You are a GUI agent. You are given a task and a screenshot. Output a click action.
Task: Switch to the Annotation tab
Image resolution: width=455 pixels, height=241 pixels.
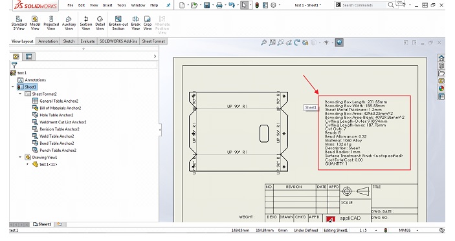[48, 41]
